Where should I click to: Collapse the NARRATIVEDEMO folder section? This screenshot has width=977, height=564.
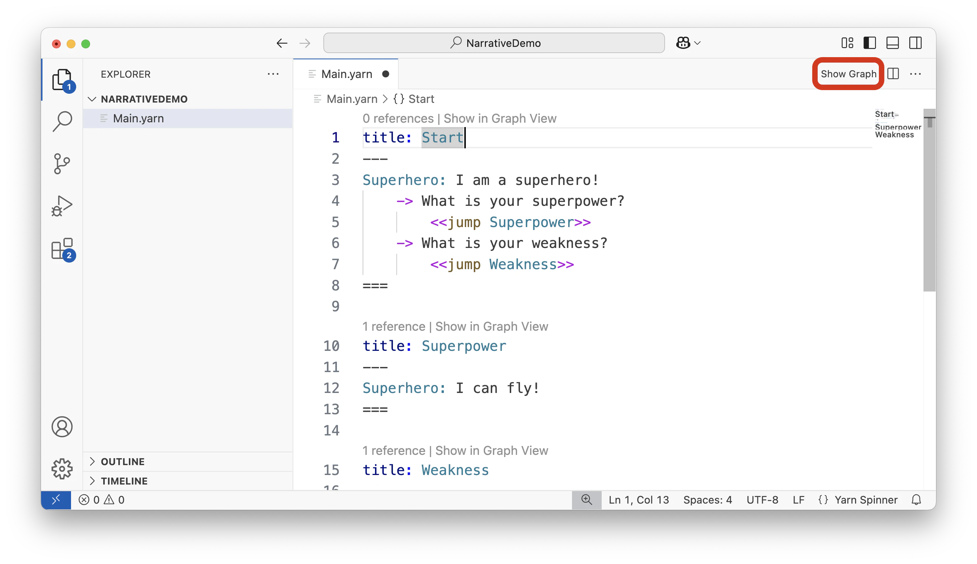[144, 99]
